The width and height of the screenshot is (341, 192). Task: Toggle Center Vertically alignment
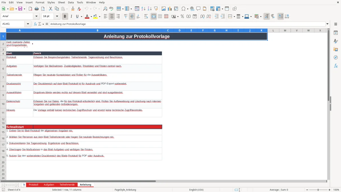click(x=132, y=16)
